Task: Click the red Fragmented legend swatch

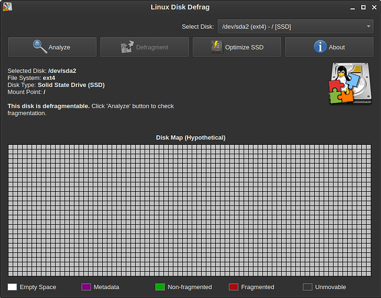Action: [x=233, y=287]
